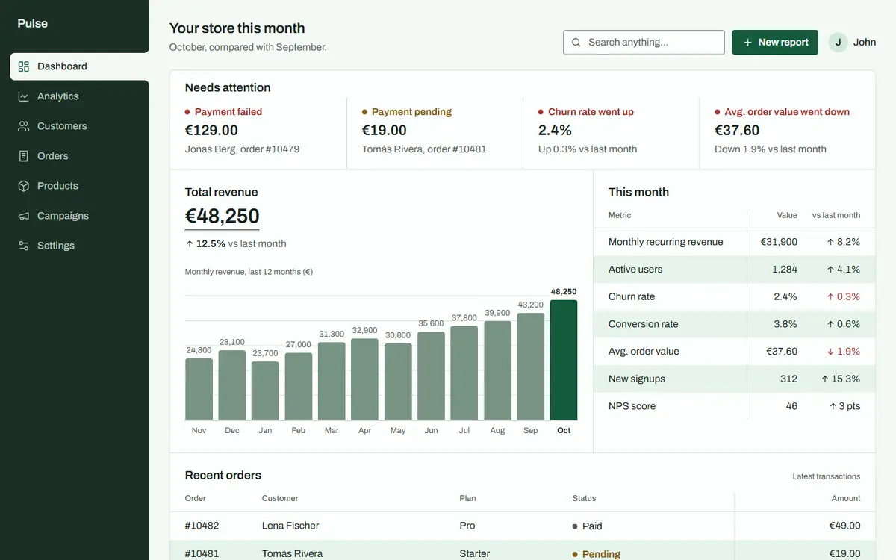The image size is (896, 560).
Task: Click the Monthly recurring revenue row label
Action: (x=666, y=242)
